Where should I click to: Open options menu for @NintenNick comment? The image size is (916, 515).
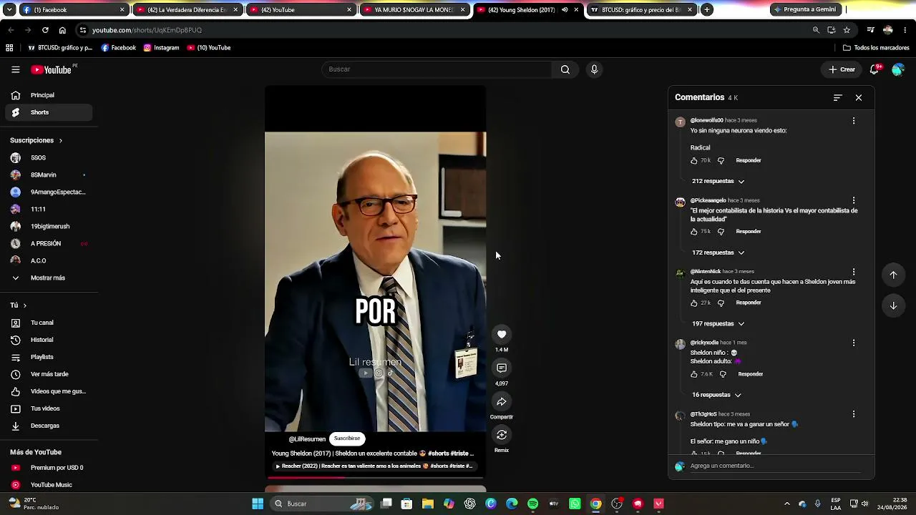(x=854, y=272)
